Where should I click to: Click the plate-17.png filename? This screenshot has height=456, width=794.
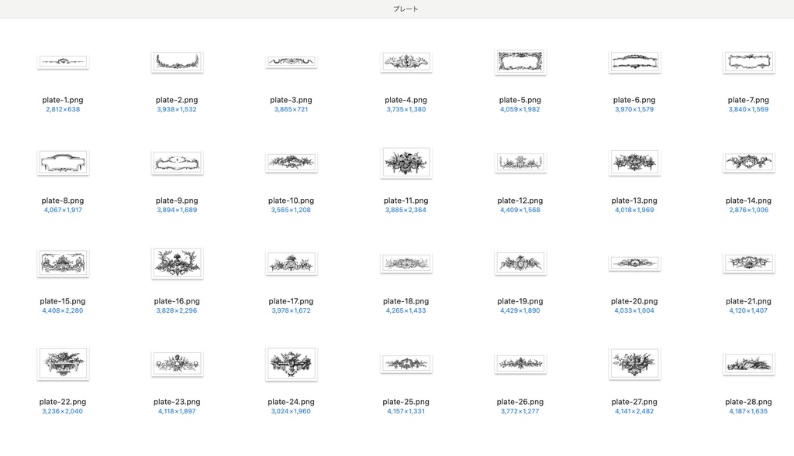292,301
